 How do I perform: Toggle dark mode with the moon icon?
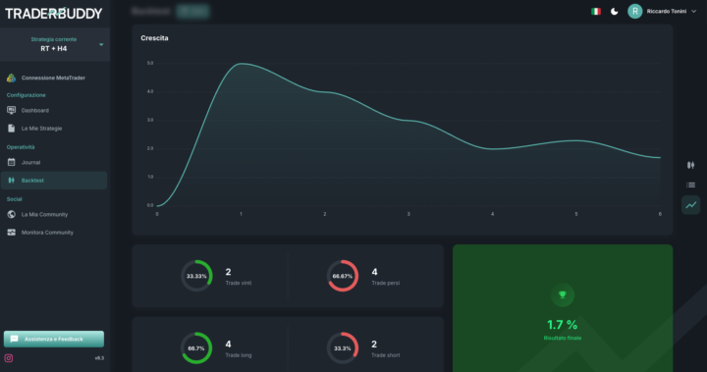614,12
